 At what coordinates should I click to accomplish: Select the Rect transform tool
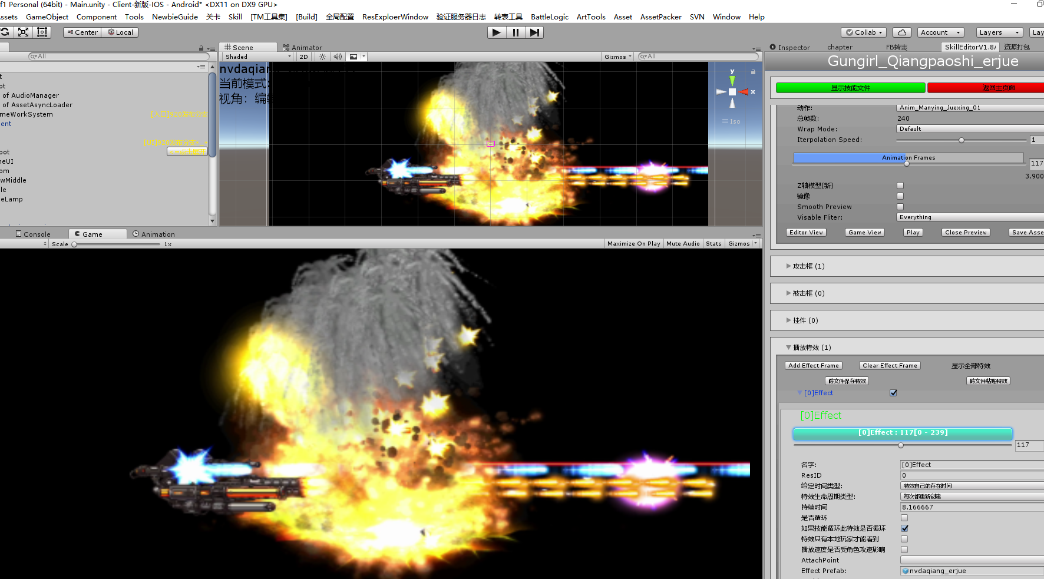42,32
